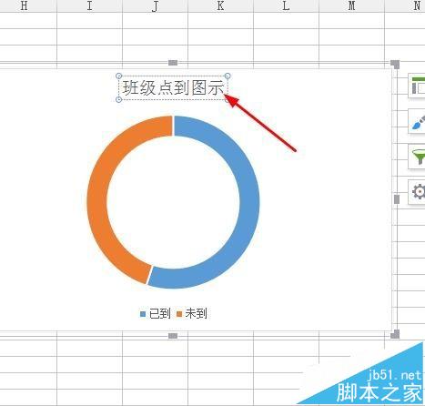Open the chart settings gear icon
425x406 pixels.
pyautogui.click(x=417, y=192)
